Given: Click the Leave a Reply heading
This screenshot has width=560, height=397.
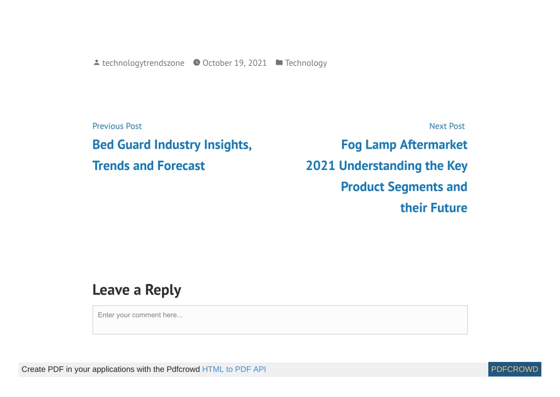Looking at the screenshot, I should coord(137,290).
